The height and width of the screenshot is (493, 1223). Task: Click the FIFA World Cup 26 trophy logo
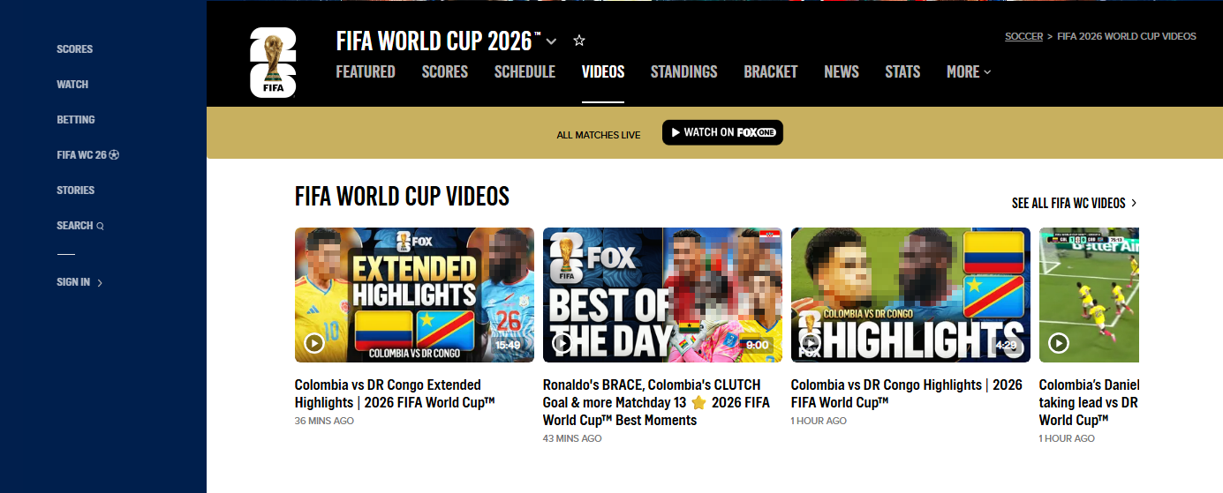click(x=273, y=62)
